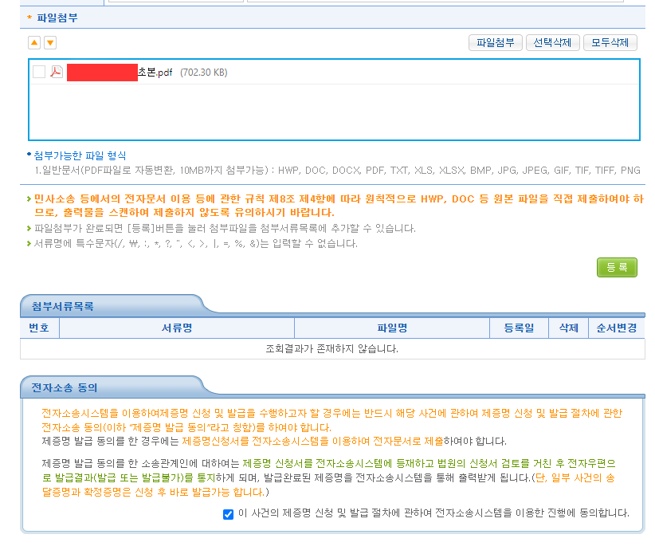The image size is (655, 550).
Task: Click the move-down arrow icon above file list
Action: point(49,42)
